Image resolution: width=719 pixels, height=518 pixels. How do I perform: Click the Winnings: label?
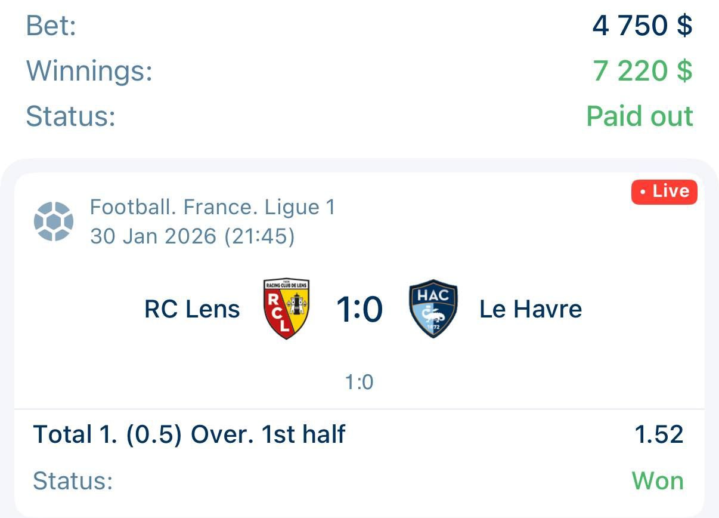pos(89,71)
